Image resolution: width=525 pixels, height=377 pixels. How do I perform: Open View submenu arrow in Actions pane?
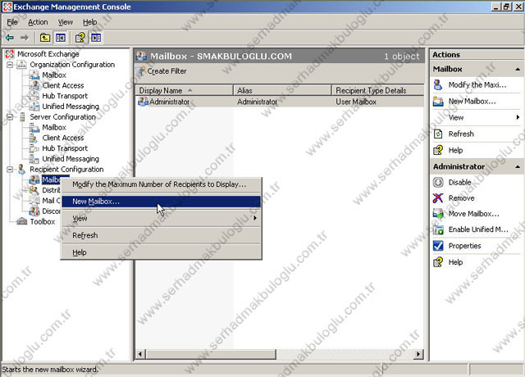[518, 117]
